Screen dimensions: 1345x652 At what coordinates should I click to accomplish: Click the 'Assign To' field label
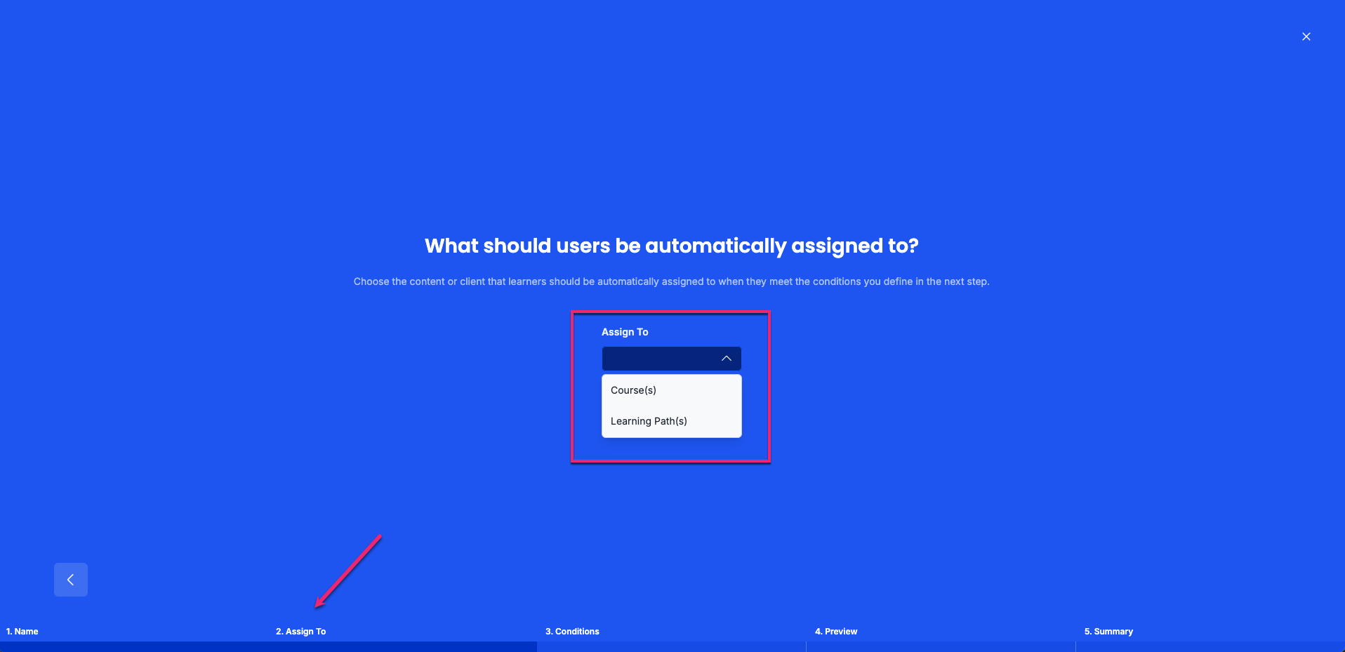click(625, 332)
